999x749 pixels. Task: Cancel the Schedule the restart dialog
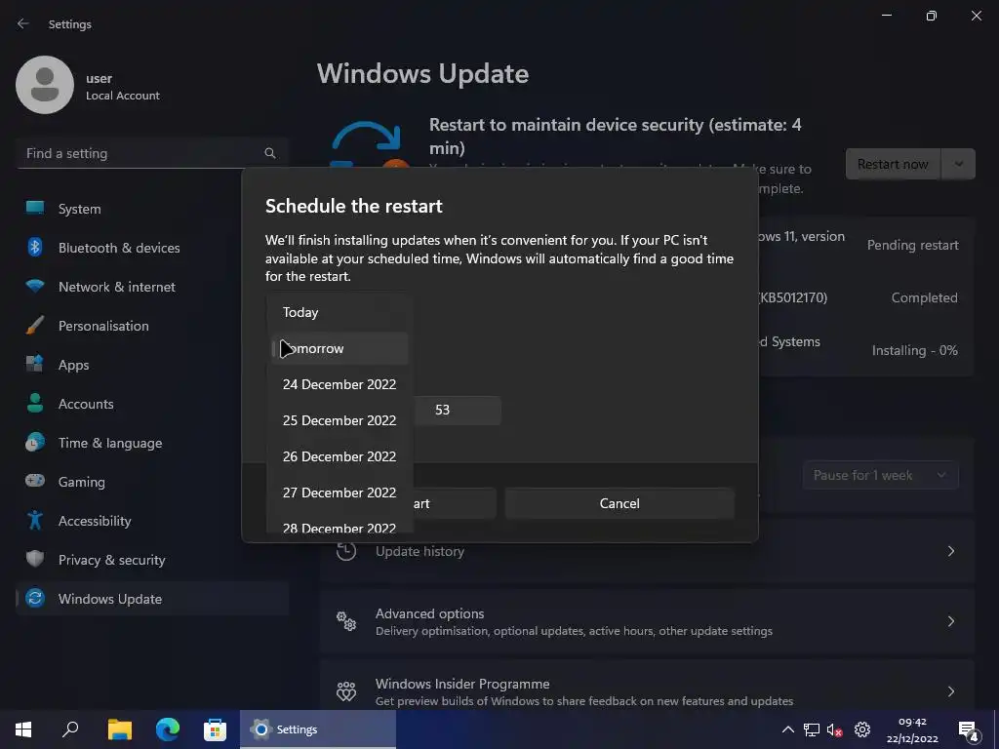(619, 504)
